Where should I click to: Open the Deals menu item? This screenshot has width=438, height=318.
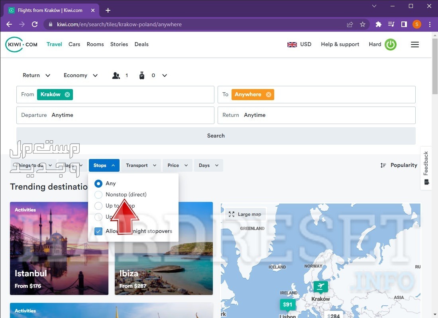(141, 45)
